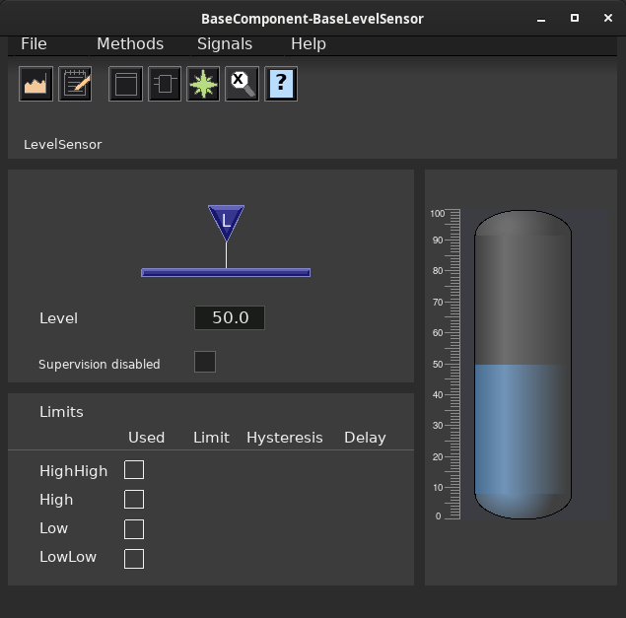Check the High limit Used box
626x618 pixels.
pos(134,499)
